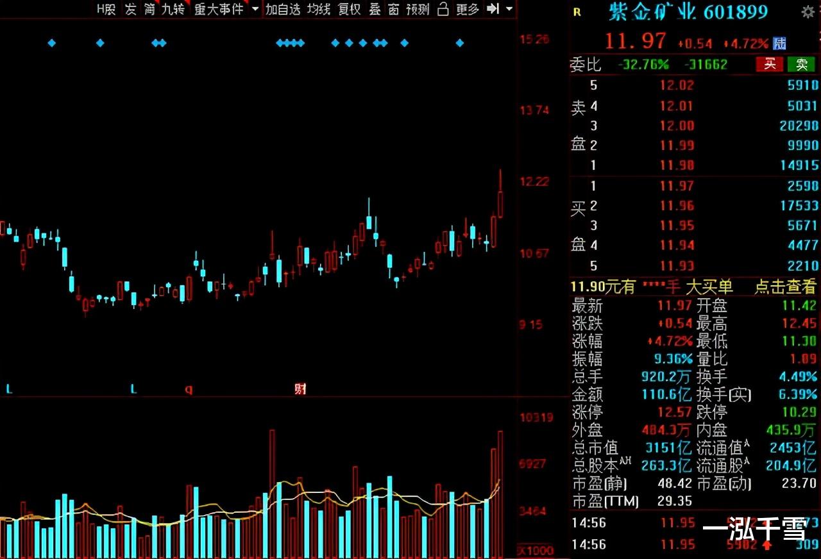This screenshot has height=559, width=821.
Task: Click 最高 value 12.45
Action: (799, 324)
